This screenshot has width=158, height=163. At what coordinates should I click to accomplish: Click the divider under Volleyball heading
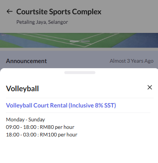click(80, 98)
